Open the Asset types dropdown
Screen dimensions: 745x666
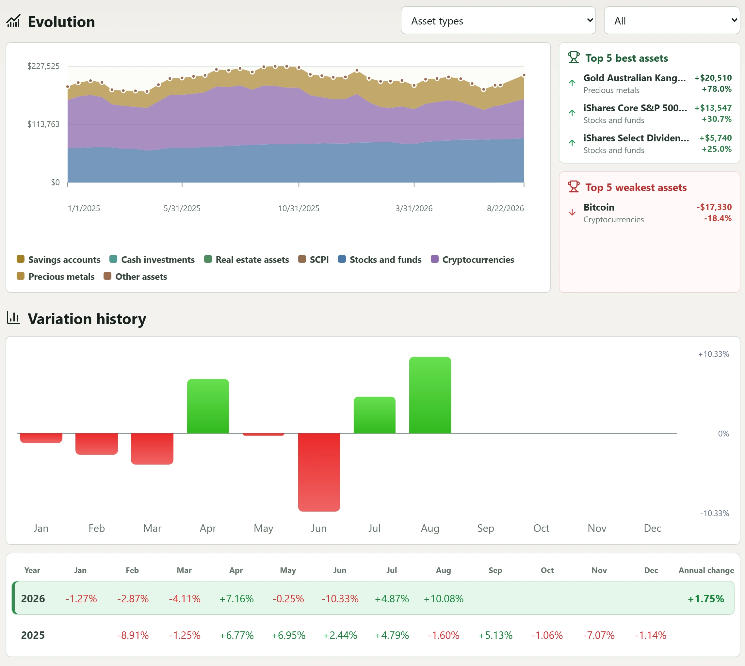coord(498,21)
